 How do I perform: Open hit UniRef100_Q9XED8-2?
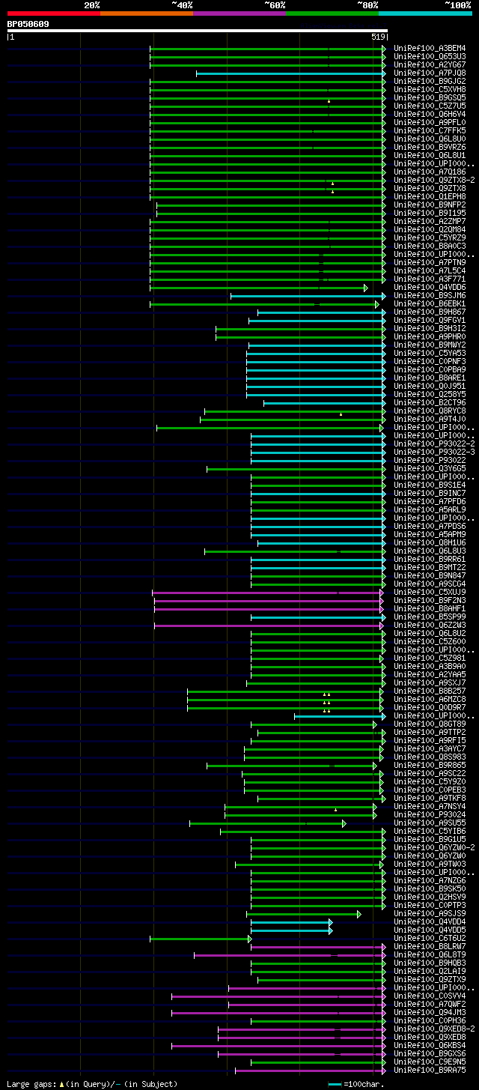click(x=434, y=1029)
